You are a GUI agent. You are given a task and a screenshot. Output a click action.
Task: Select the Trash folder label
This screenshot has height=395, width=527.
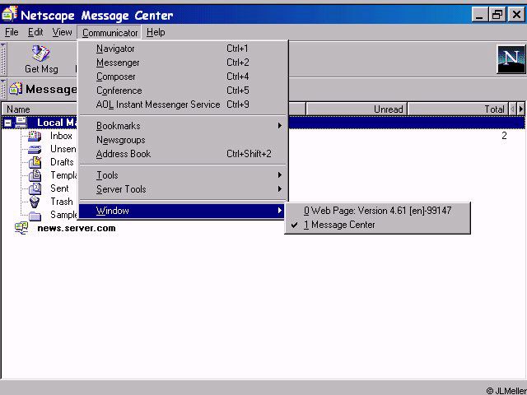[x=62, y=202]
